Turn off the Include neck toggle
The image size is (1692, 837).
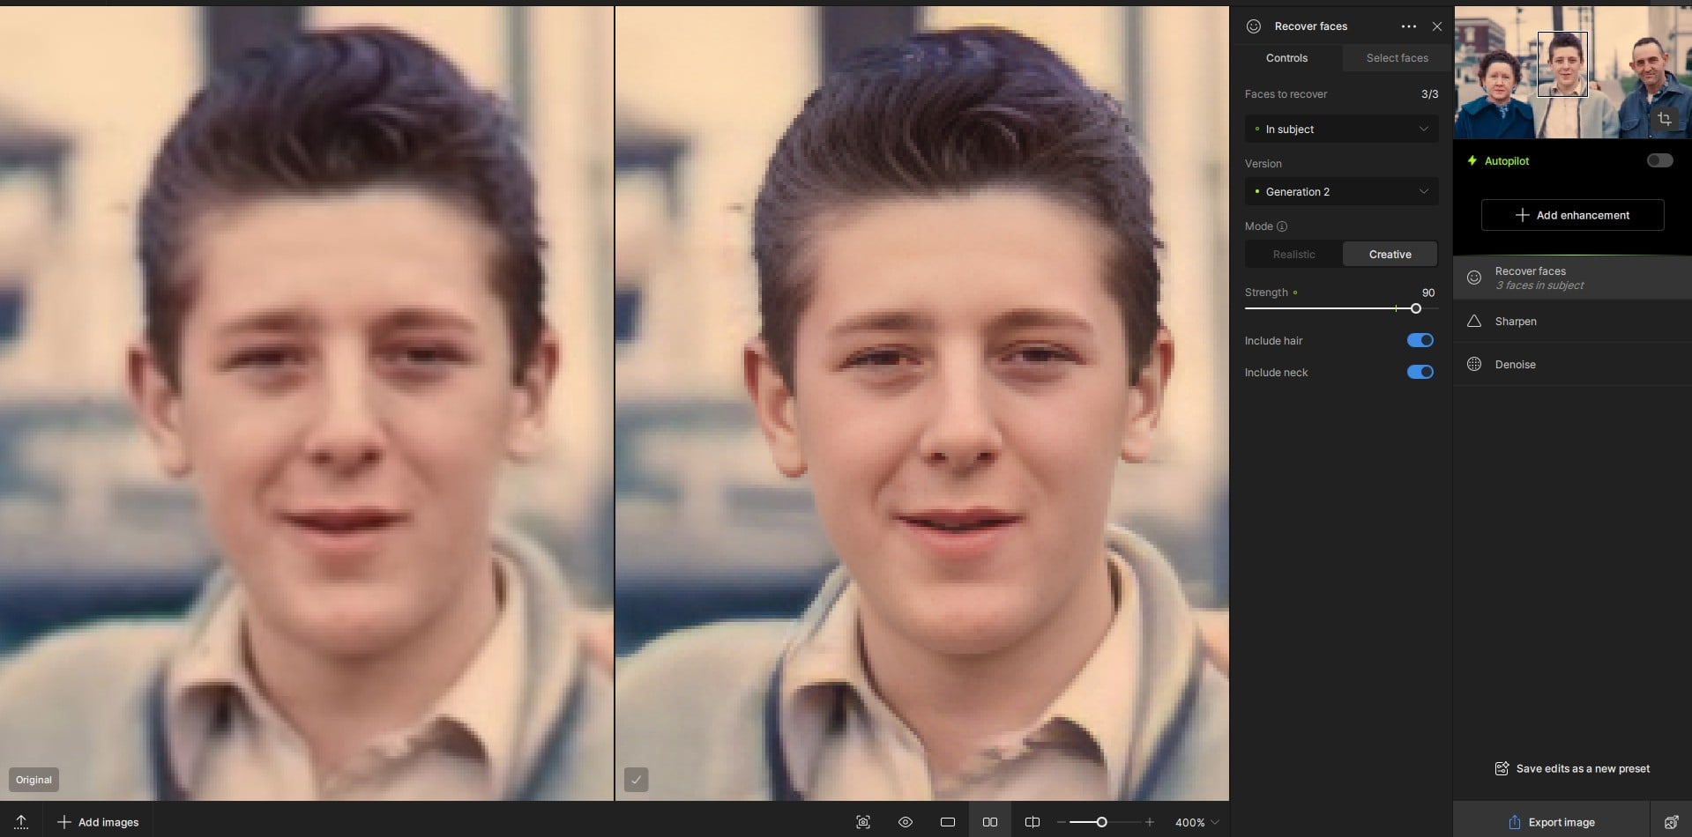tap(1420, 372)
